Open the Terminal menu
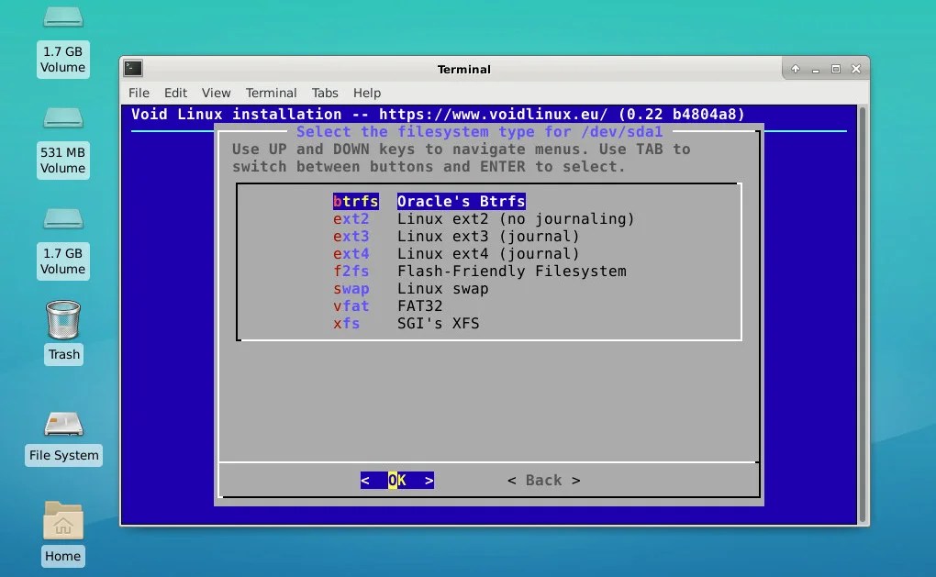Screen dimensions: 936x577 (x=271, y=93)
